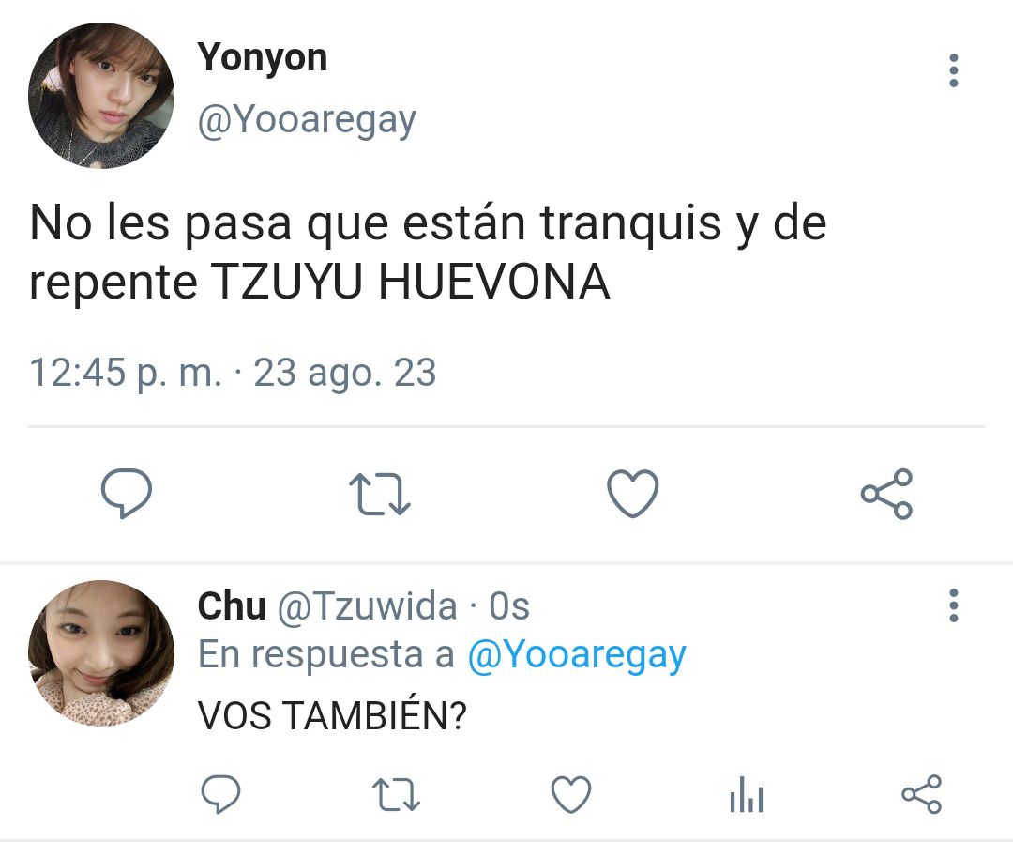The image size is (1013, 842).
Task: Retweet the TZUYU HUEVONA tweet
Action: coord(380,494)
